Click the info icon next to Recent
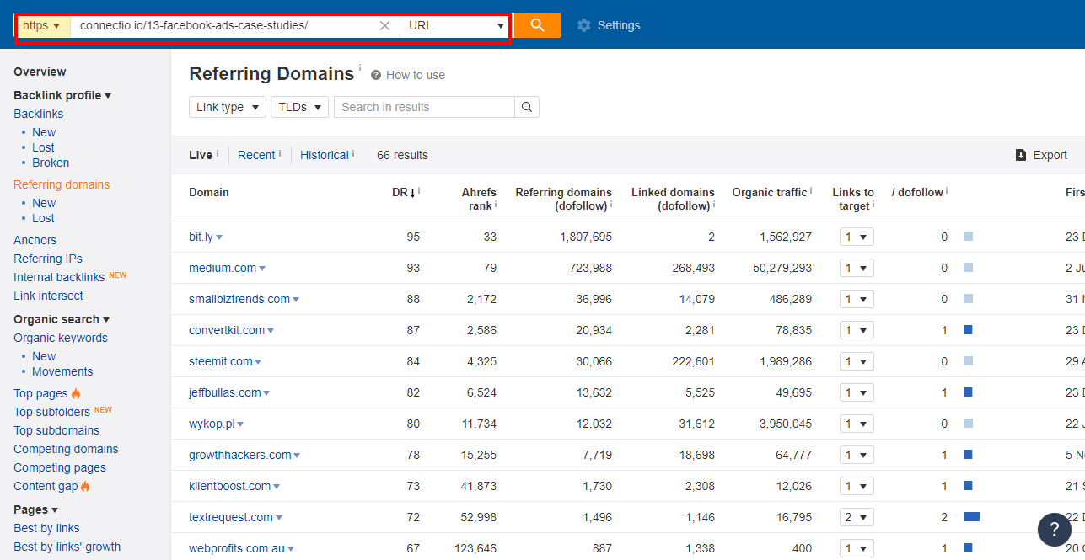 (280, 153)
